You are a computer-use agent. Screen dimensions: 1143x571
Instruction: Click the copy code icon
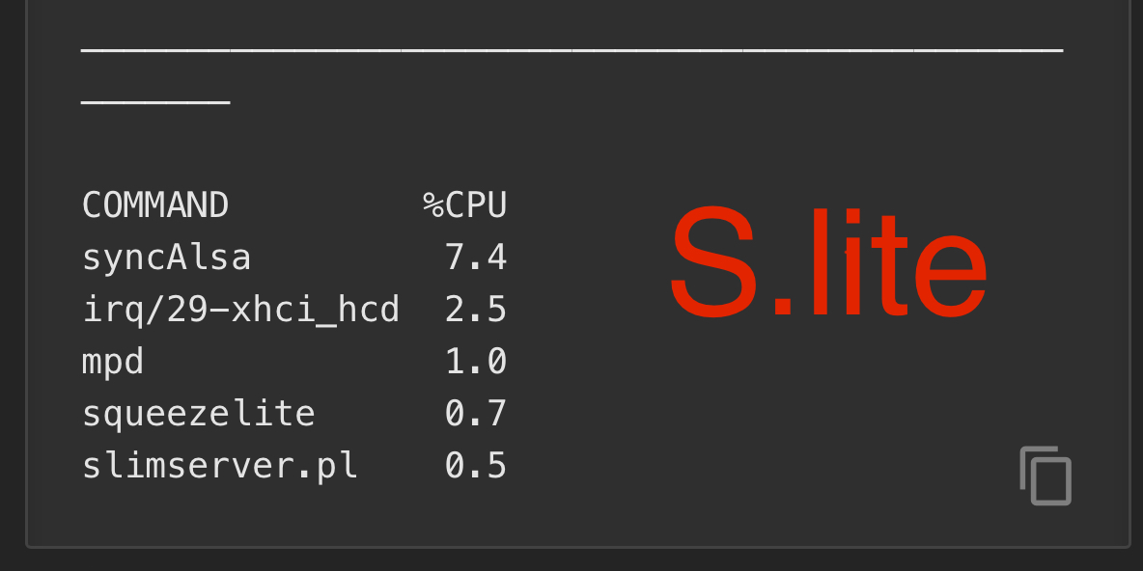(x=1045, y=476)
